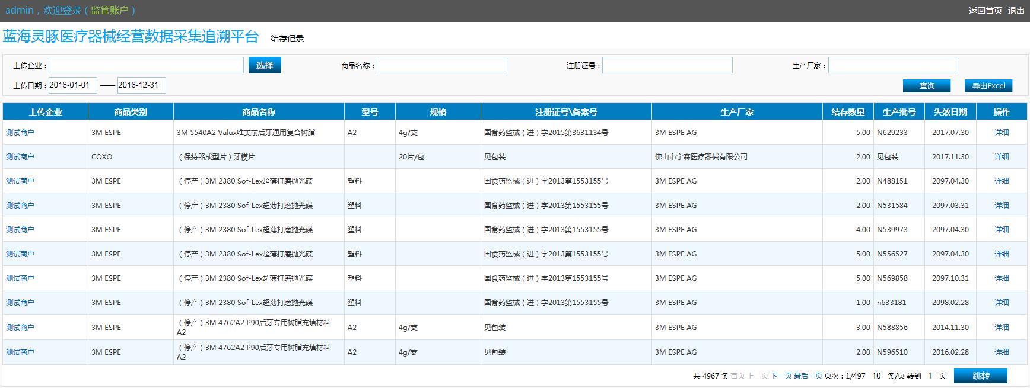Click the 注册证号\备案号 column header
Screen dimensions: 1030x388
click(566, 112)
